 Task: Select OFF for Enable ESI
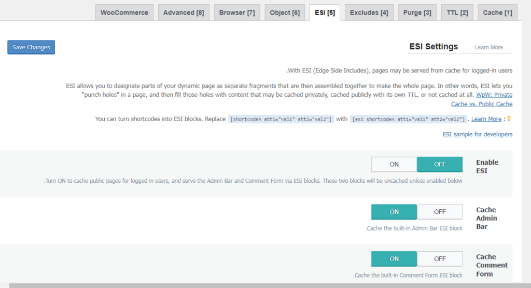[439, 164]
